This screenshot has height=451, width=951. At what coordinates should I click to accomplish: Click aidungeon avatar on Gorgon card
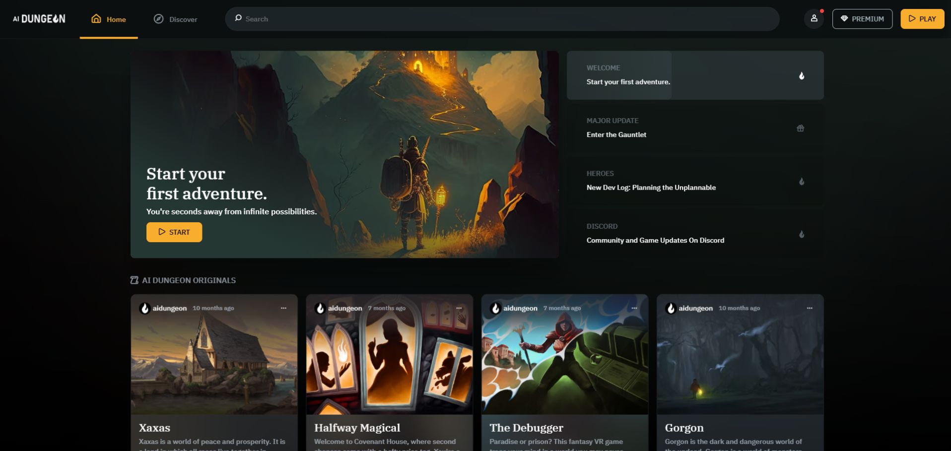(x=671, y=309)
